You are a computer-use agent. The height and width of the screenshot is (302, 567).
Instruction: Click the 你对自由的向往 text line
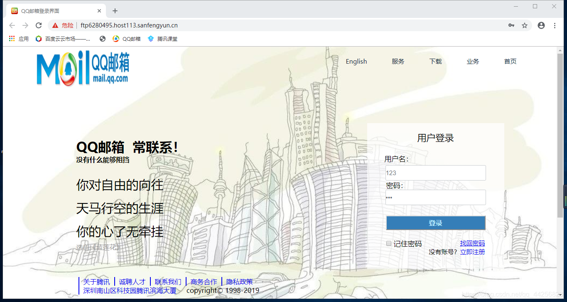click(120, 185)
